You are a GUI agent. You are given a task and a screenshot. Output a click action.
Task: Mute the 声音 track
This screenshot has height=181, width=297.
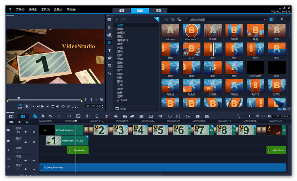pyautogui.click(x=26, y=160)
